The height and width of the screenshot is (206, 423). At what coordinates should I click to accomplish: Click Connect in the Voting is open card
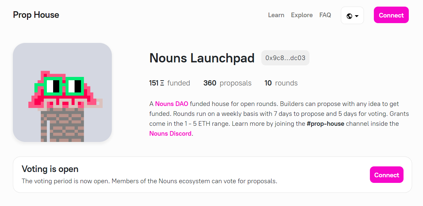[387, 175]
